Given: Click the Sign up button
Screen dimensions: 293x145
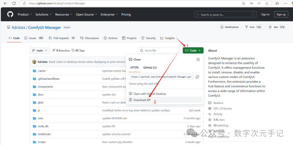Looking at the screenshot, I should tap(281, 14).
